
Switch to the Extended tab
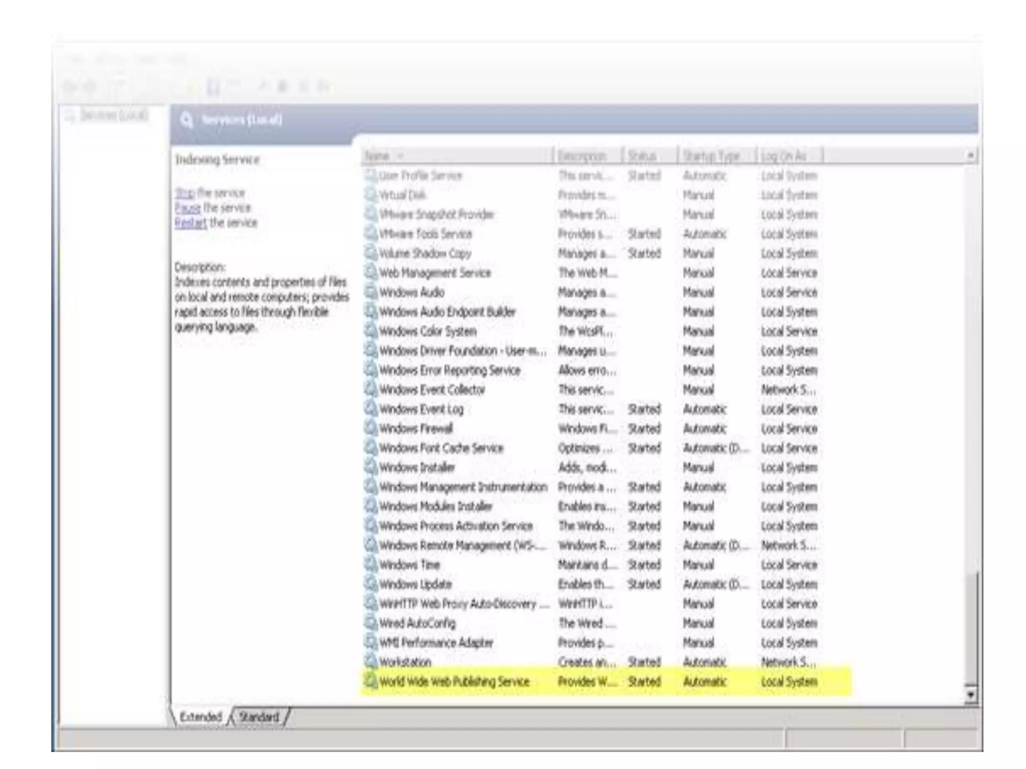coord(200,717)
